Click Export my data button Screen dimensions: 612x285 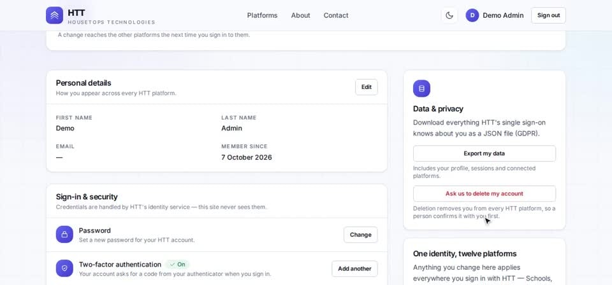point(484,153)
